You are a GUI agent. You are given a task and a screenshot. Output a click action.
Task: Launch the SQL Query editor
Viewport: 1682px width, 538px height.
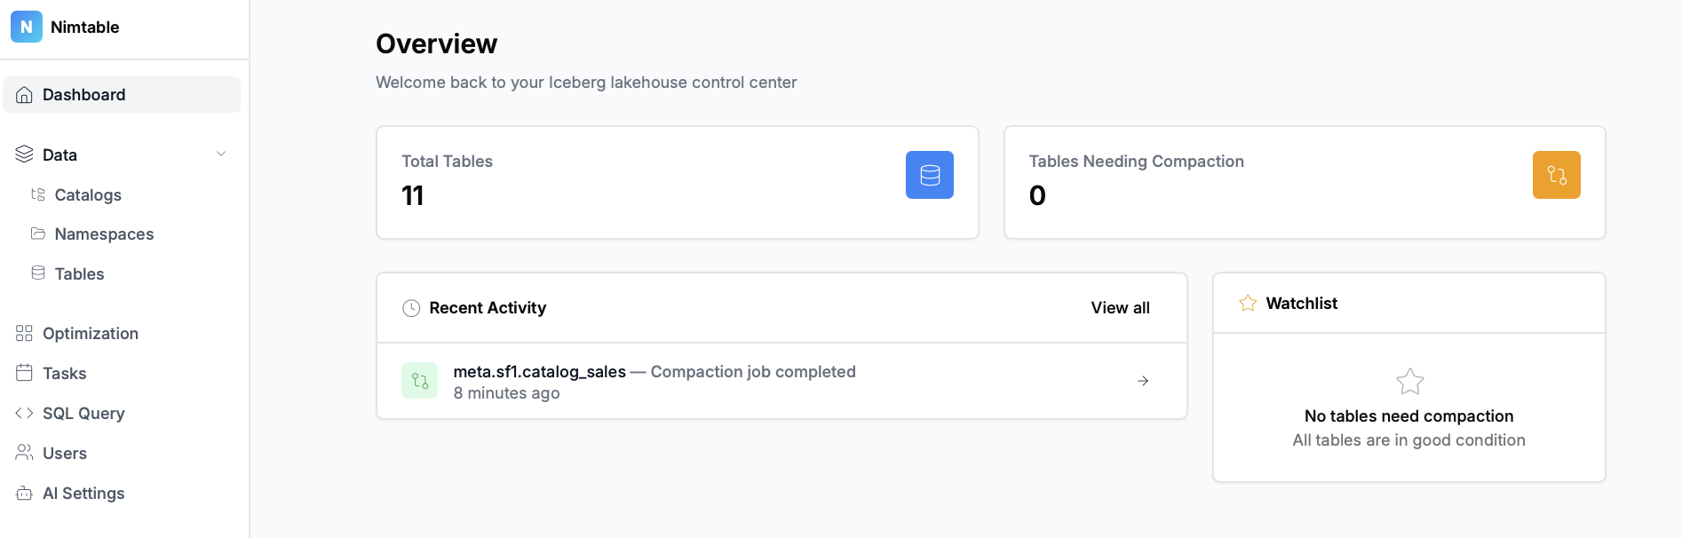coord(83,414)
